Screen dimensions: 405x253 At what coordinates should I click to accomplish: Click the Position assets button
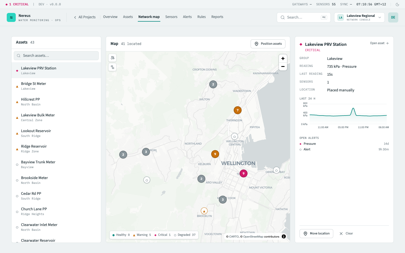(268, 44)
